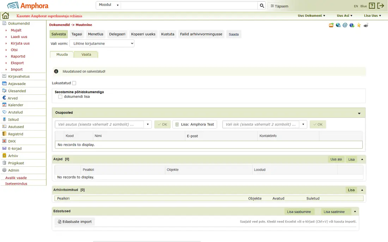This screenshot has width=388, height=242.
Task: Click 'Uus asi' button in Asjad
Action: [336, 159]
